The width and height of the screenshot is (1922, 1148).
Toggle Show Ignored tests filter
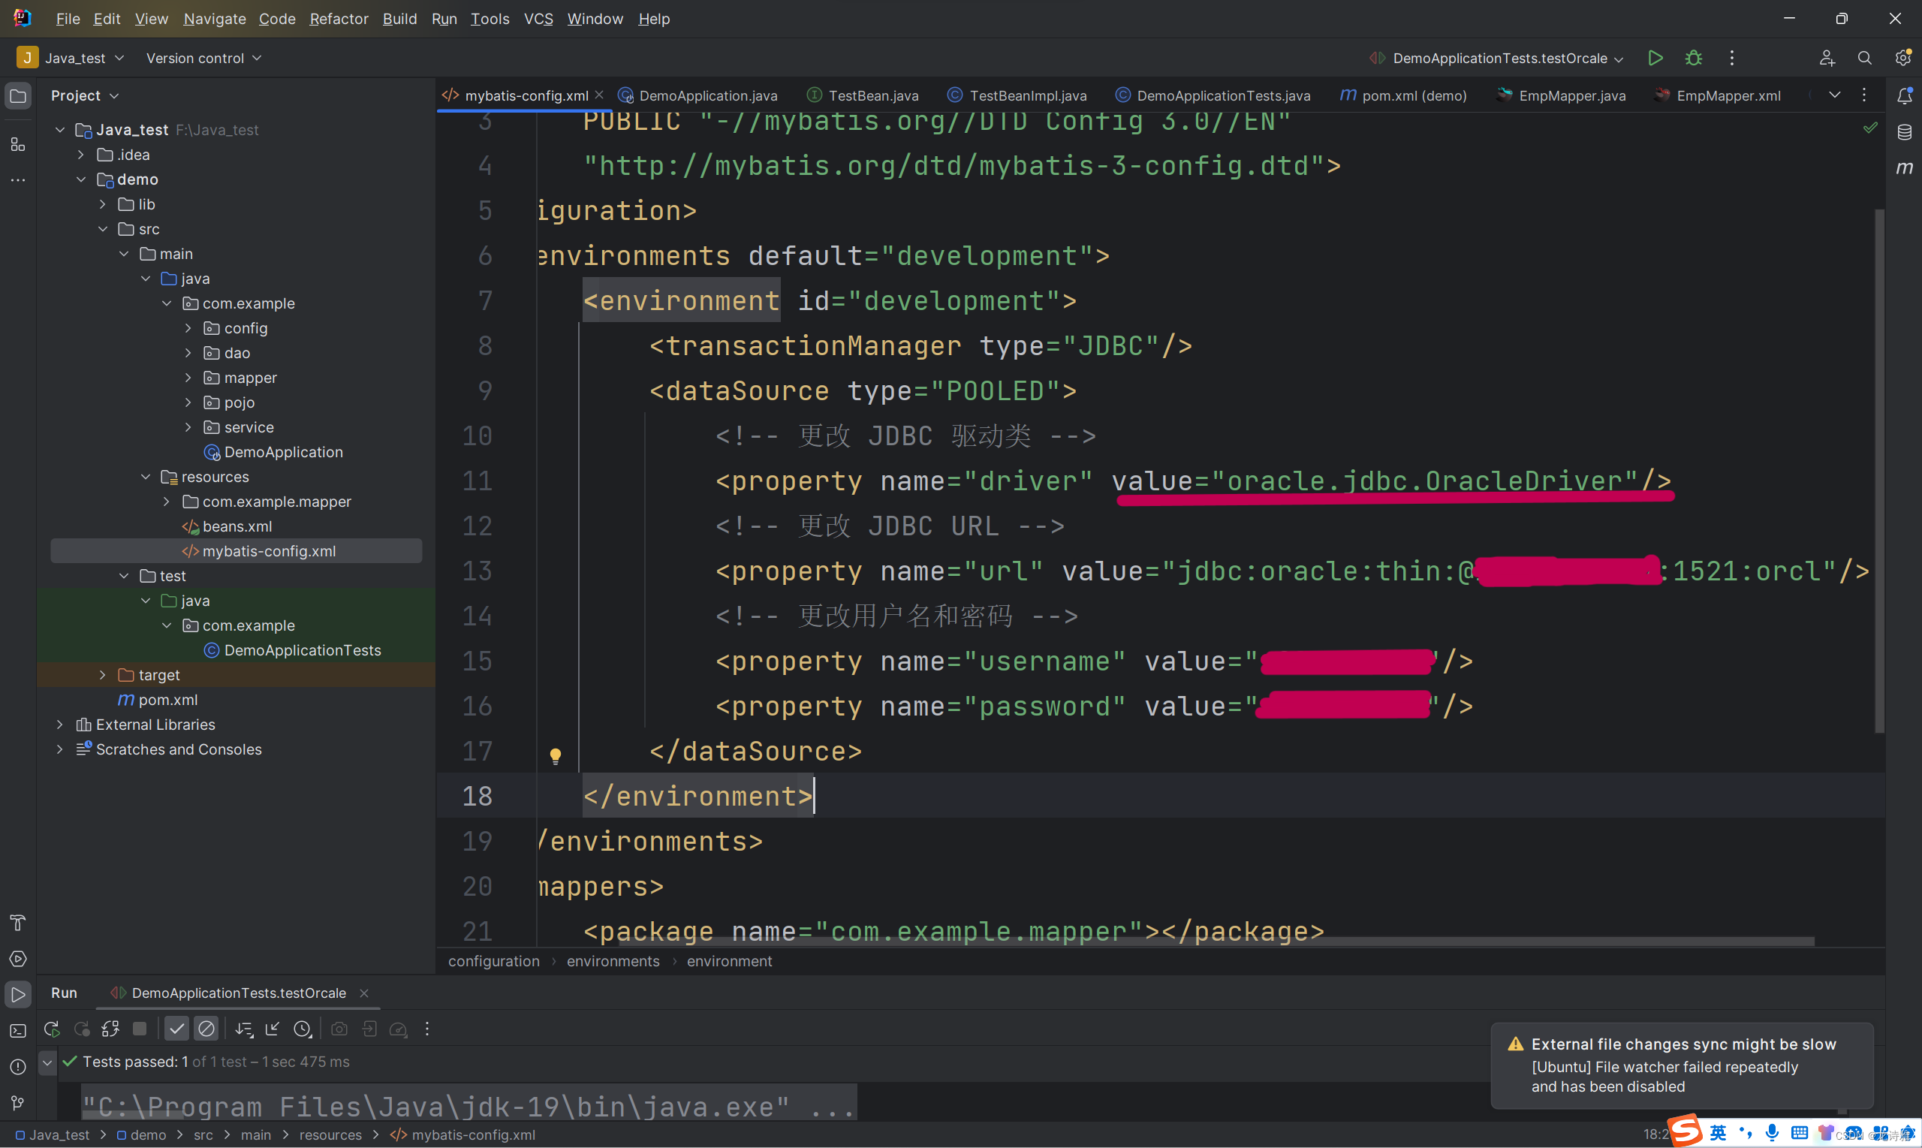[206, 1029]
